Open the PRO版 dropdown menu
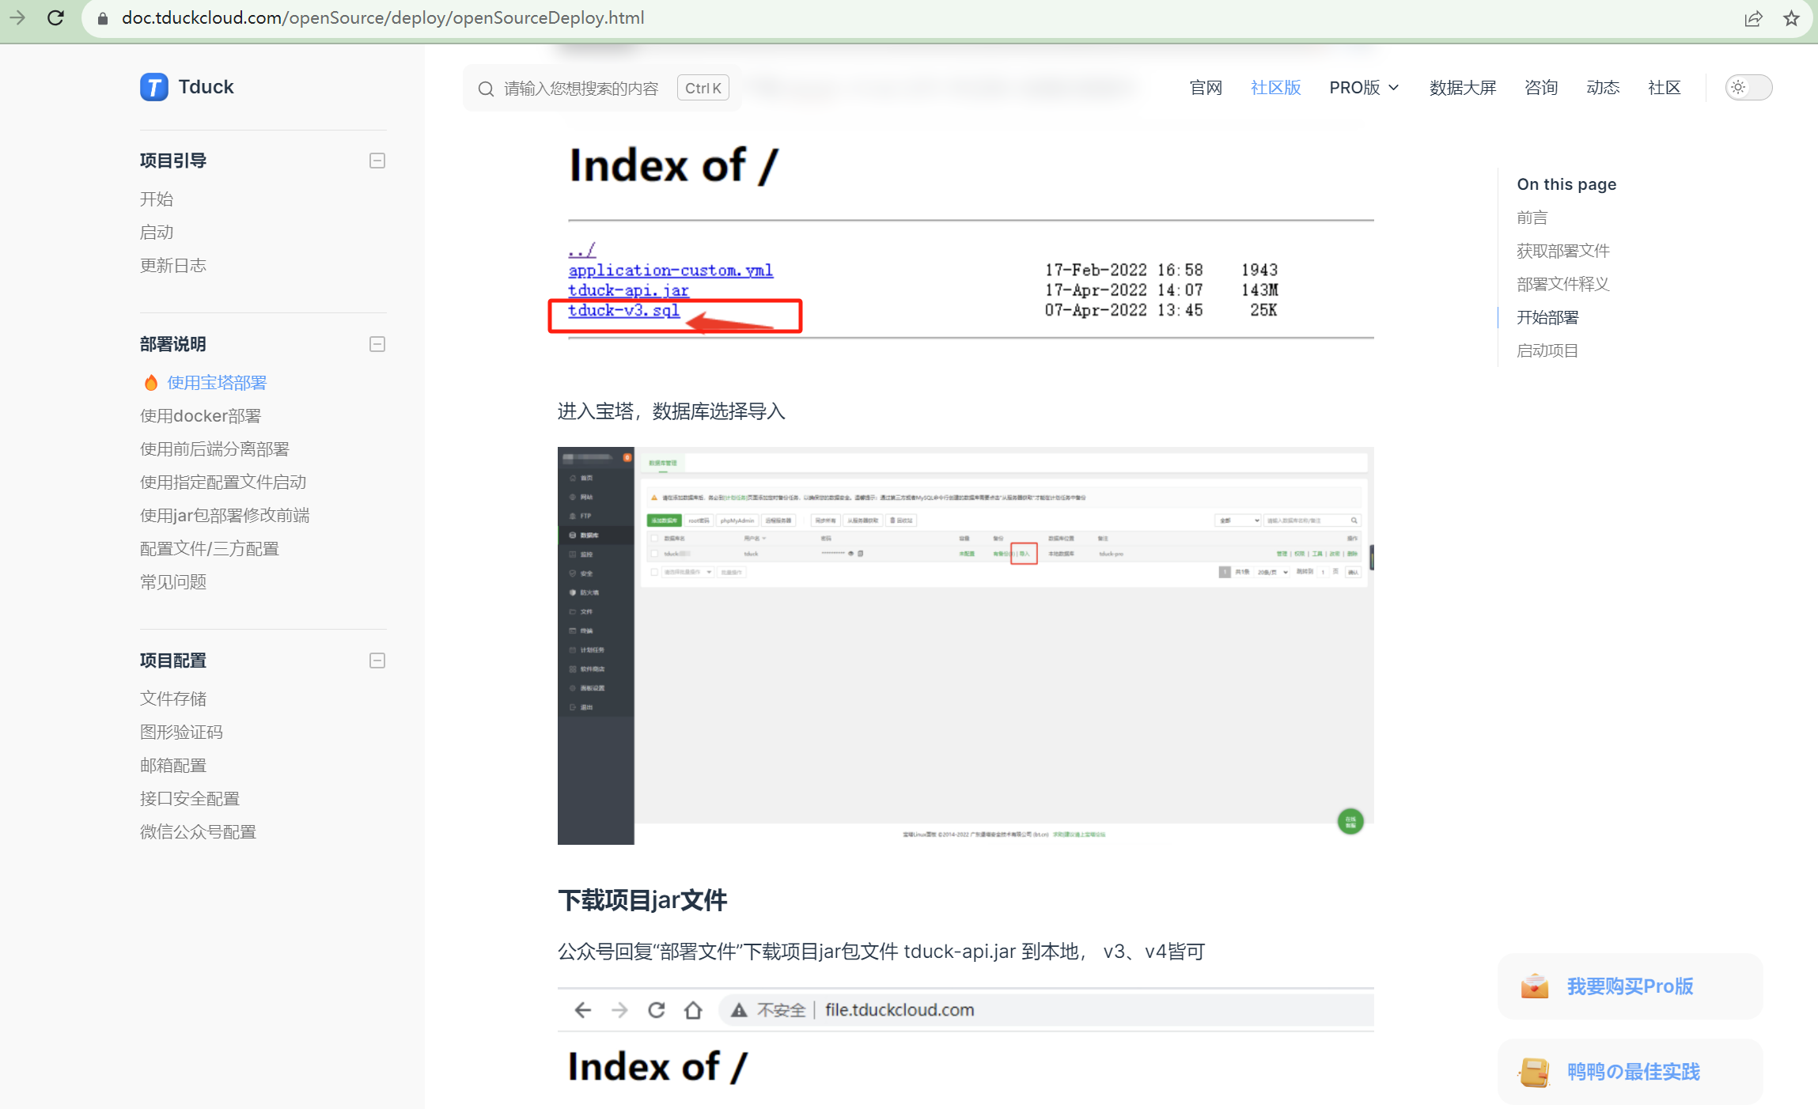Screen dimensions: 1818x1109 (x=1364, y=88)
